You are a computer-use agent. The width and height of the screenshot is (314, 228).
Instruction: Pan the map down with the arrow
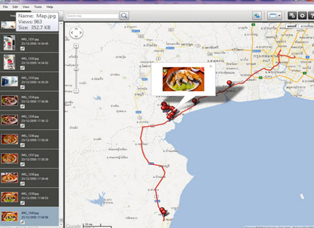[76, 36]
